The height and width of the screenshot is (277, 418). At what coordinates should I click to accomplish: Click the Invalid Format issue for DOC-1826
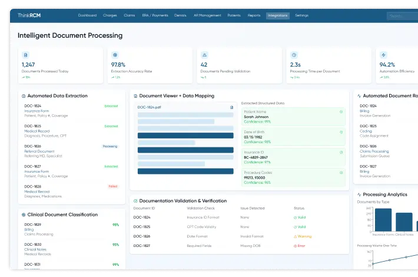point(252,236)
